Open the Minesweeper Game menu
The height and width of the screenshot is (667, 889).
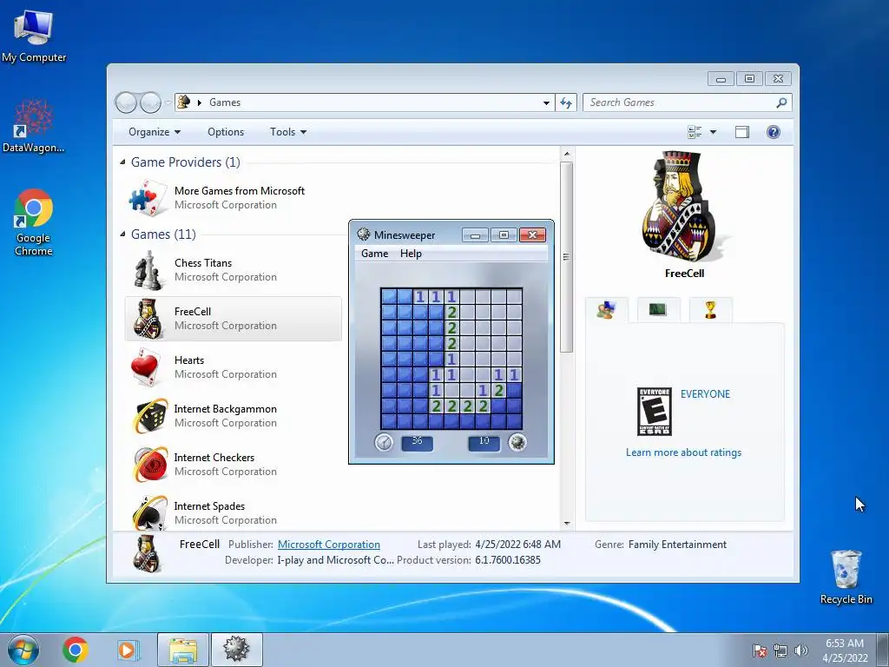click(x=375, y=254)
